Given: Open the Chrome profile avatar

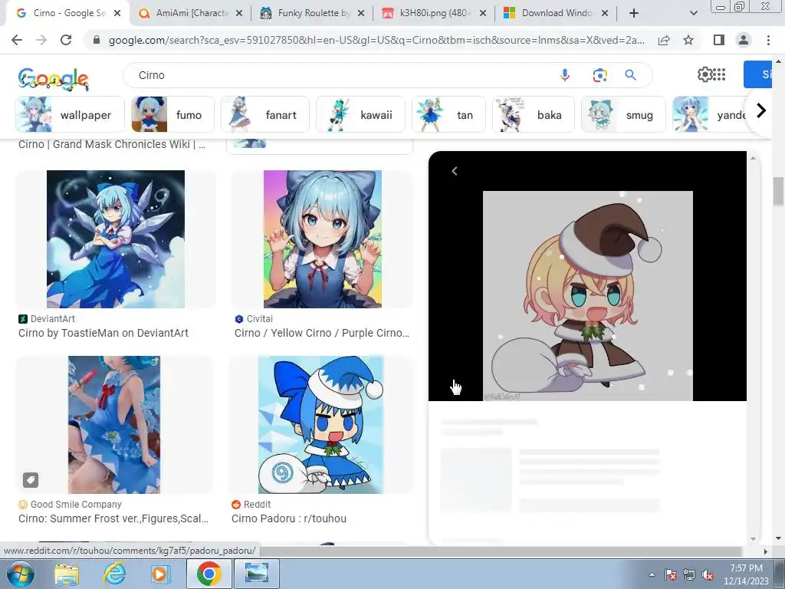Looking at the screenshot, I should coord(744,40).
